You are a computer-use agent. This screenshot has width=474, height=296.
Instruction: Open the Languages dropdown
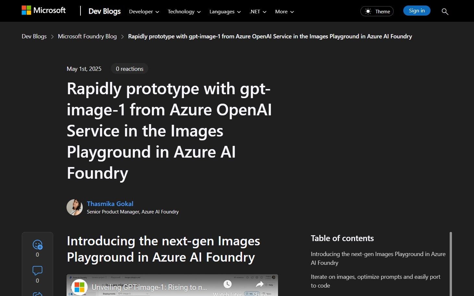coord(225,12)
